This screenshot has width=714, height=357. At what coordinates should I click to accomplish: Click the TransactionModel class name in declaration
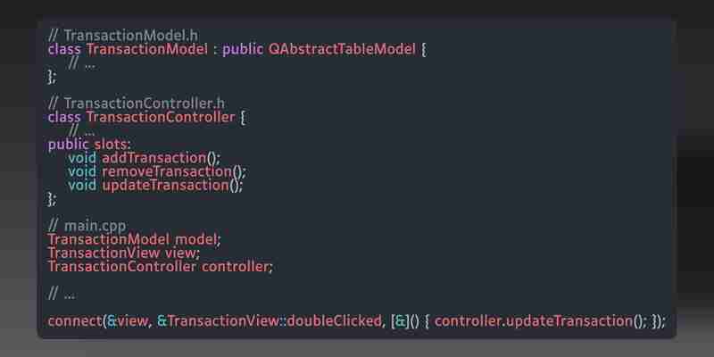click(147, 49)
